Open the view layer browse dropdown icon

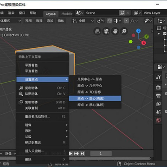pyautogui.click(x=138, y=13)
